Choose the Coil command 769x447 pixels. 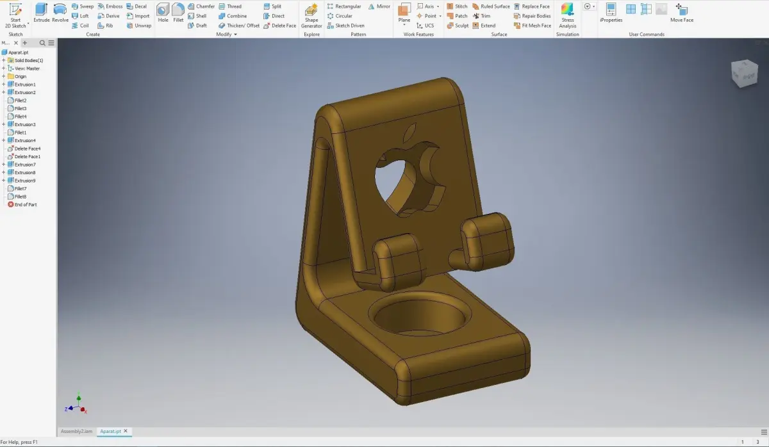[80, 26]
